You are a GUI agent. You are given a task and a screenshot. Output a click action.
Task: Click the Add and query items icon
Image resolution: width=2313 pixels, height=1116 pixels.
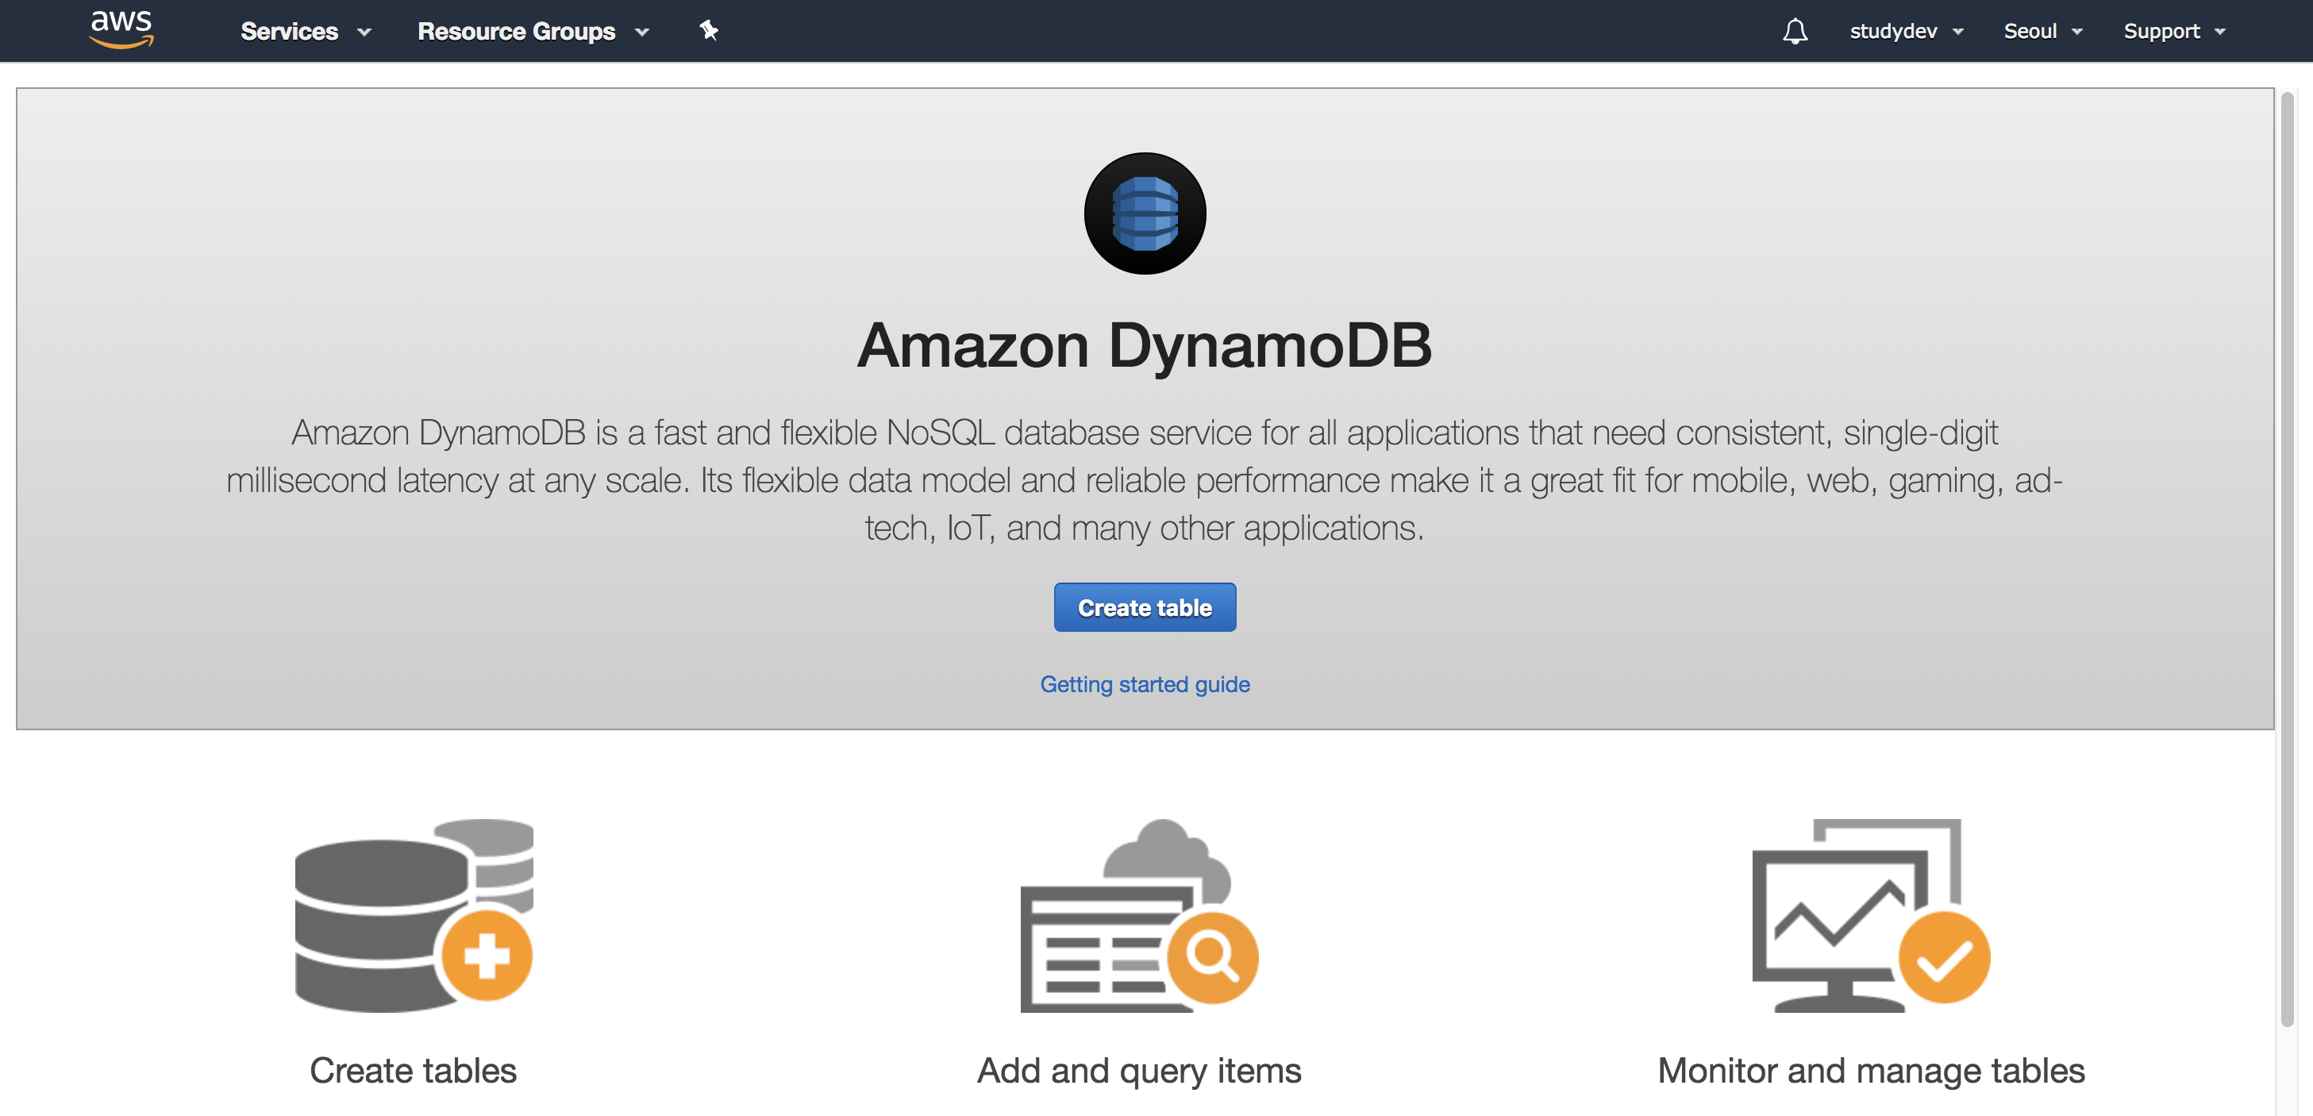[1140, 916]
